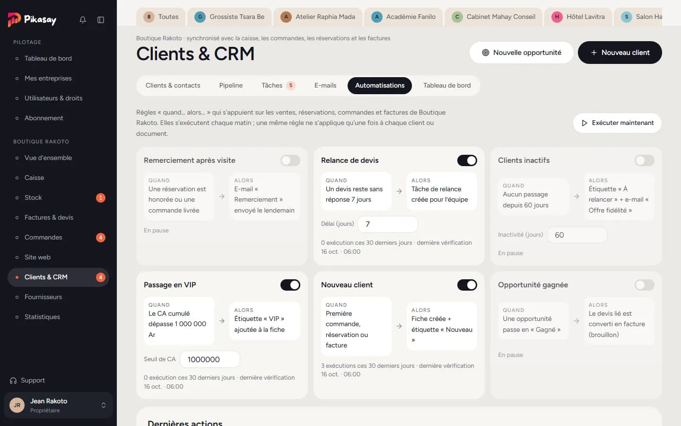Screen dimensions: 681x426
Task: Open the CRM Tableau de bord tab
Action: [447, 86]
